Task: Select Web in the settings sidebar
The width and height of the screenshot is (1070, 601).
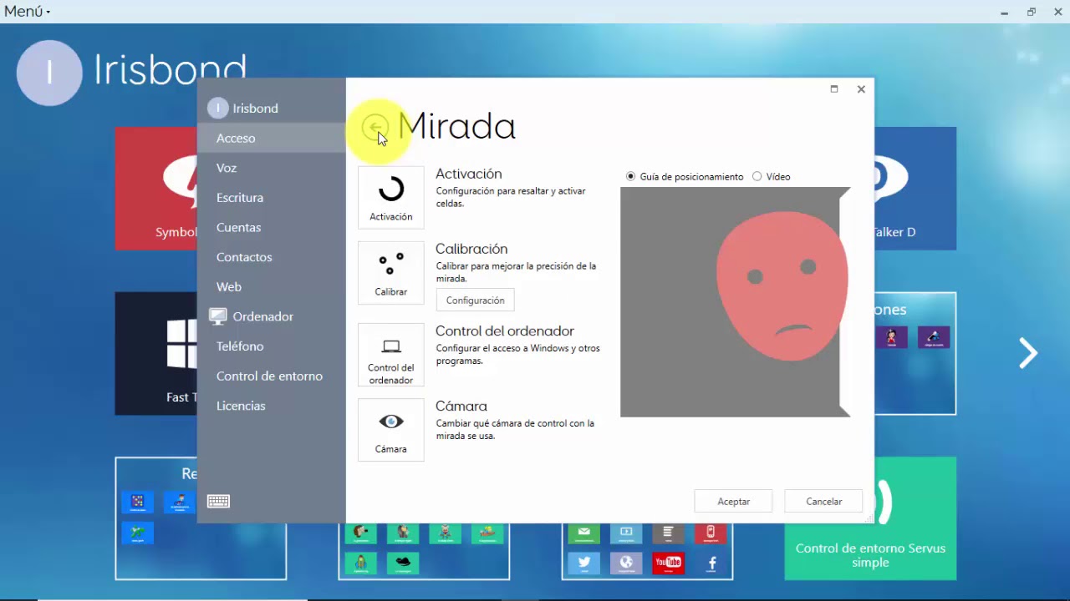Action: [272, 286]
